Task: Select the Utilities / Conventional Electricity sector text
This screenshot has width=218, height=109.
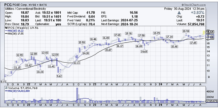Action: [x=26, y=9]
